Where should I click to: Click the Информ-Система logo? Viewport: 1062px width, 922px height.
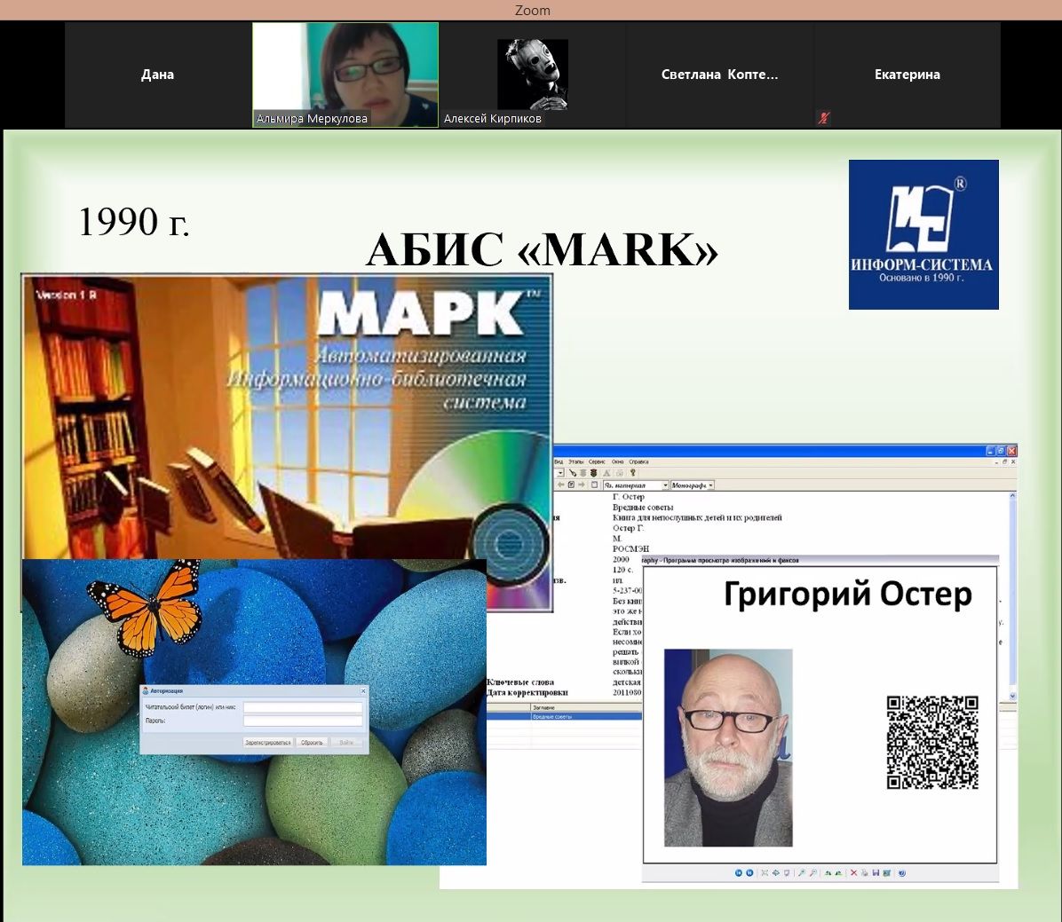point(923,234)
